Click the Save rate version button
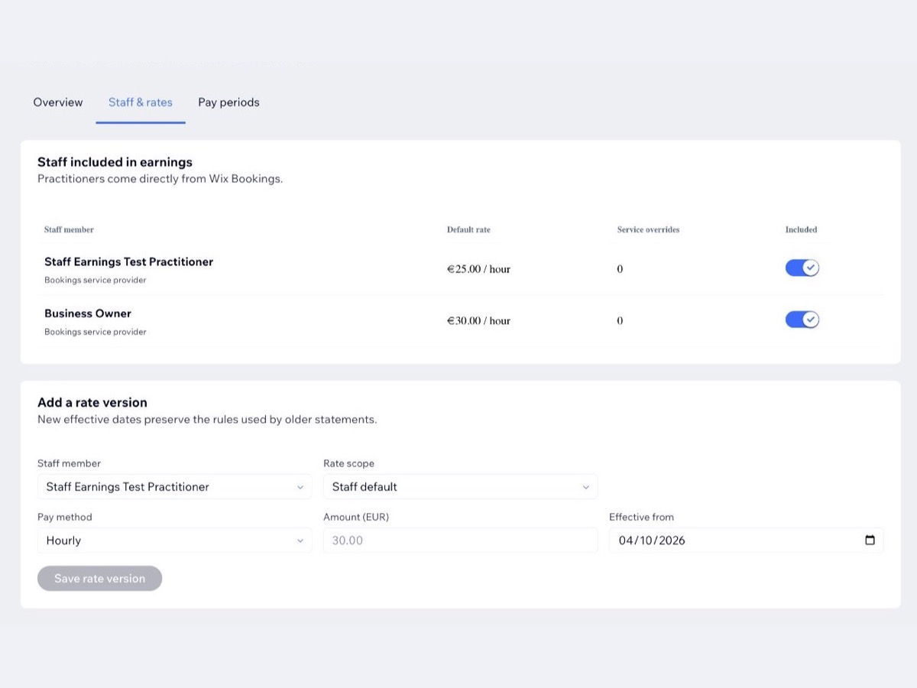The image size is (917, 688). (x=99, y=579)
